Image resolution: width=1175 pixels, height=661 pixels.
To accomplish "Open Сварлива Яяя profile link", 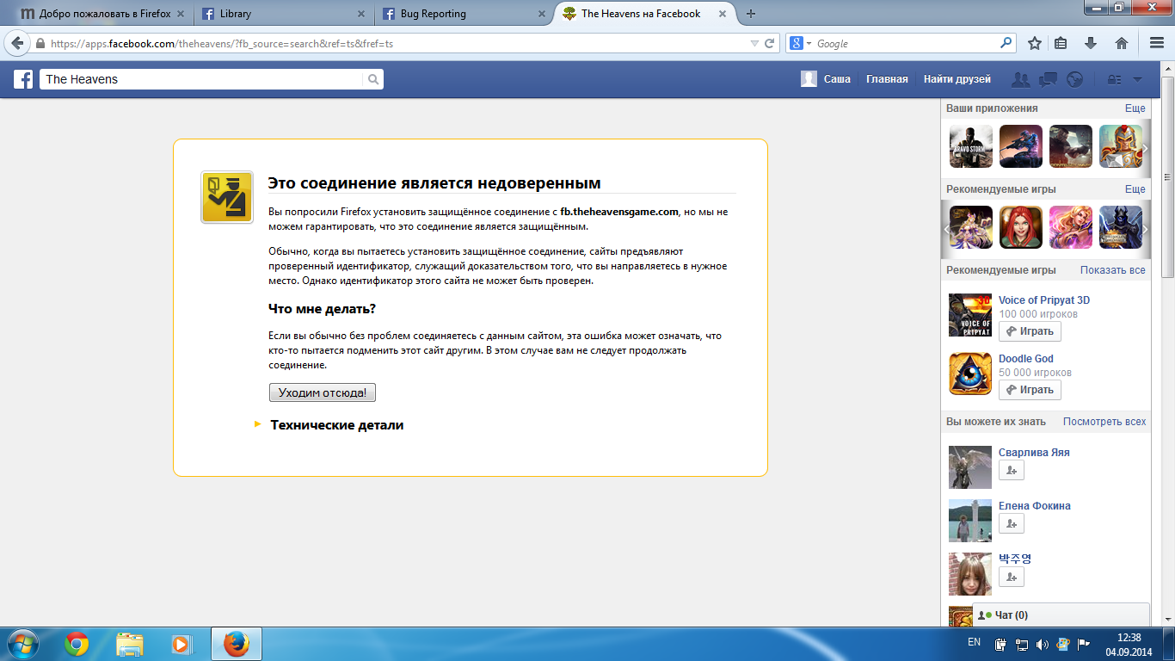I will click(x=1034, y=453).
